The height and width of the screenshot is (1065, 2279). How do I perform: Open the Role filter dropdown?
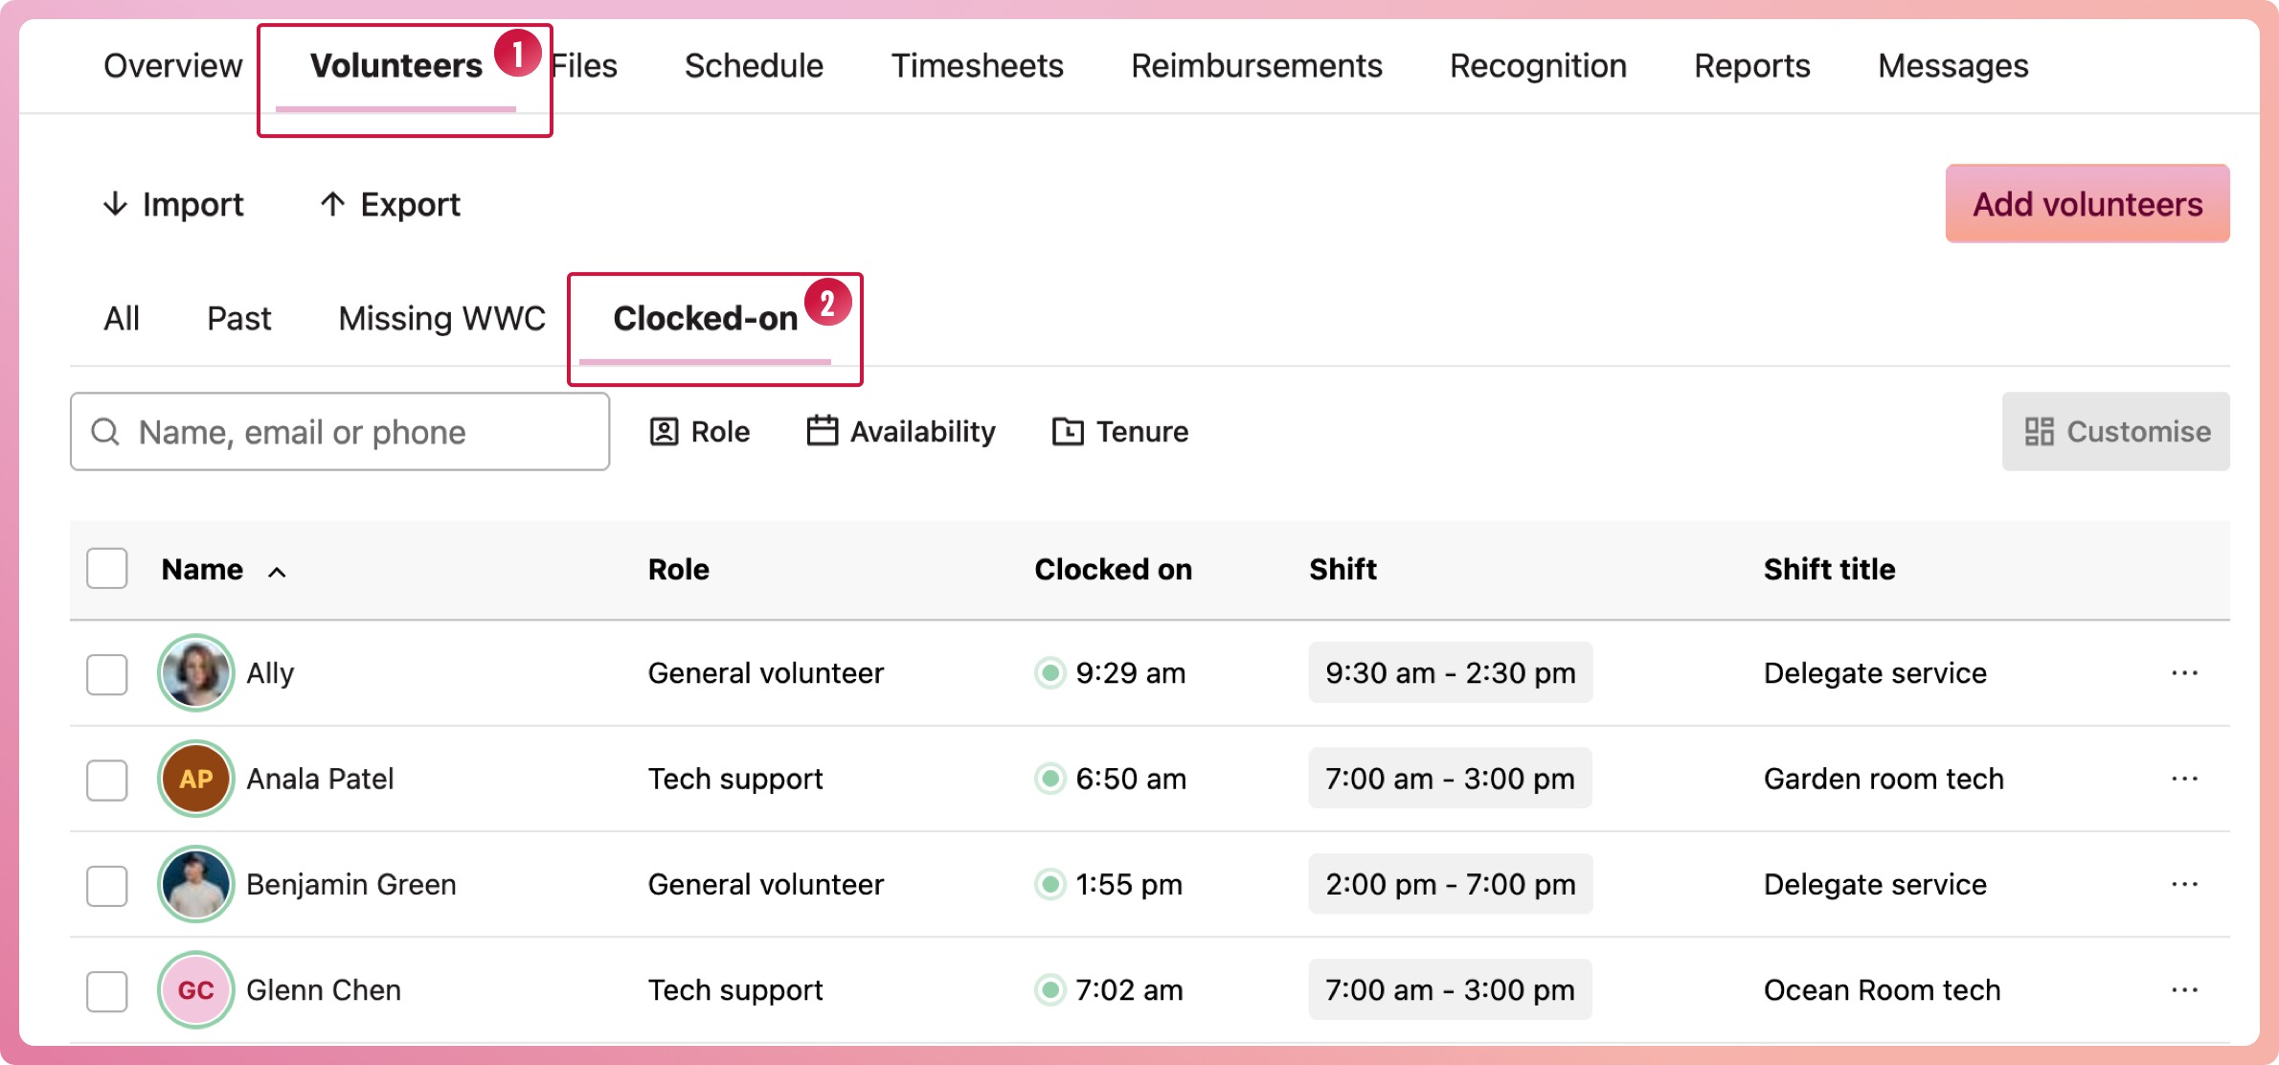(x=700, y=432)
